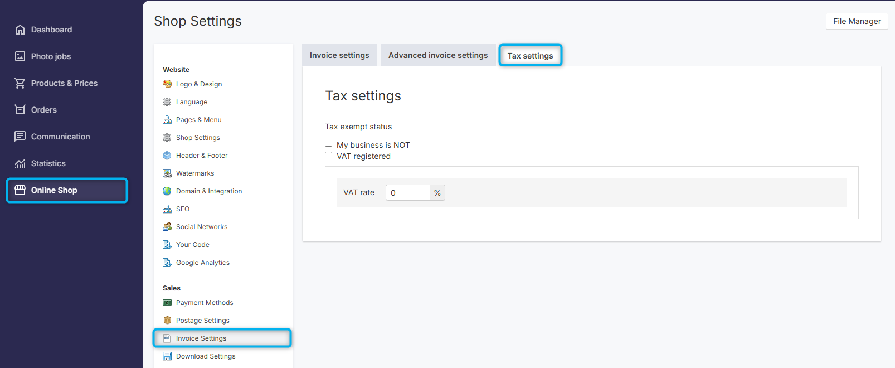Screen dimensions: 895x368
Task: Open the Language settings link
Action: pos(192,102)
